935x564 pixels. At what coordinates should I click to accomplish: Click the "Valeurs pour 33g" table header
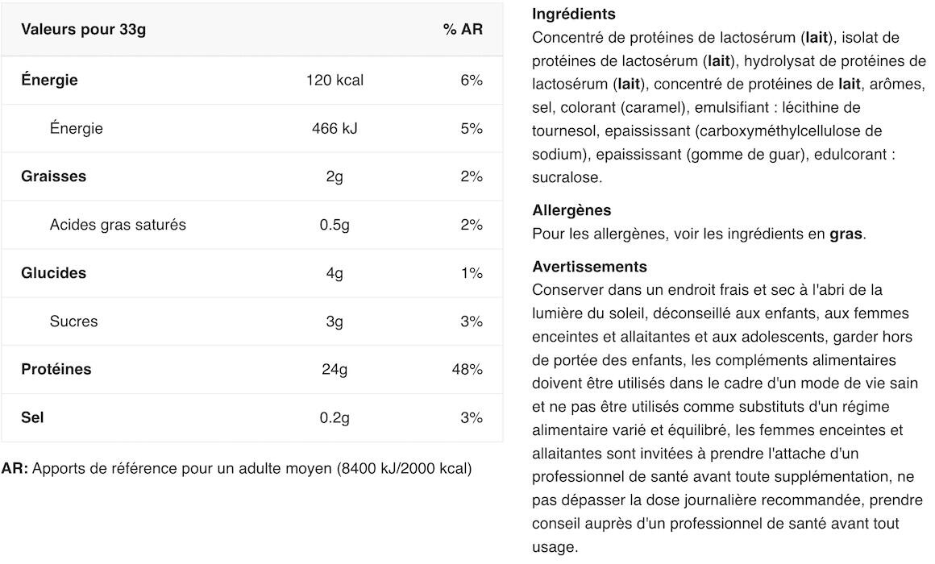[83, 30]
